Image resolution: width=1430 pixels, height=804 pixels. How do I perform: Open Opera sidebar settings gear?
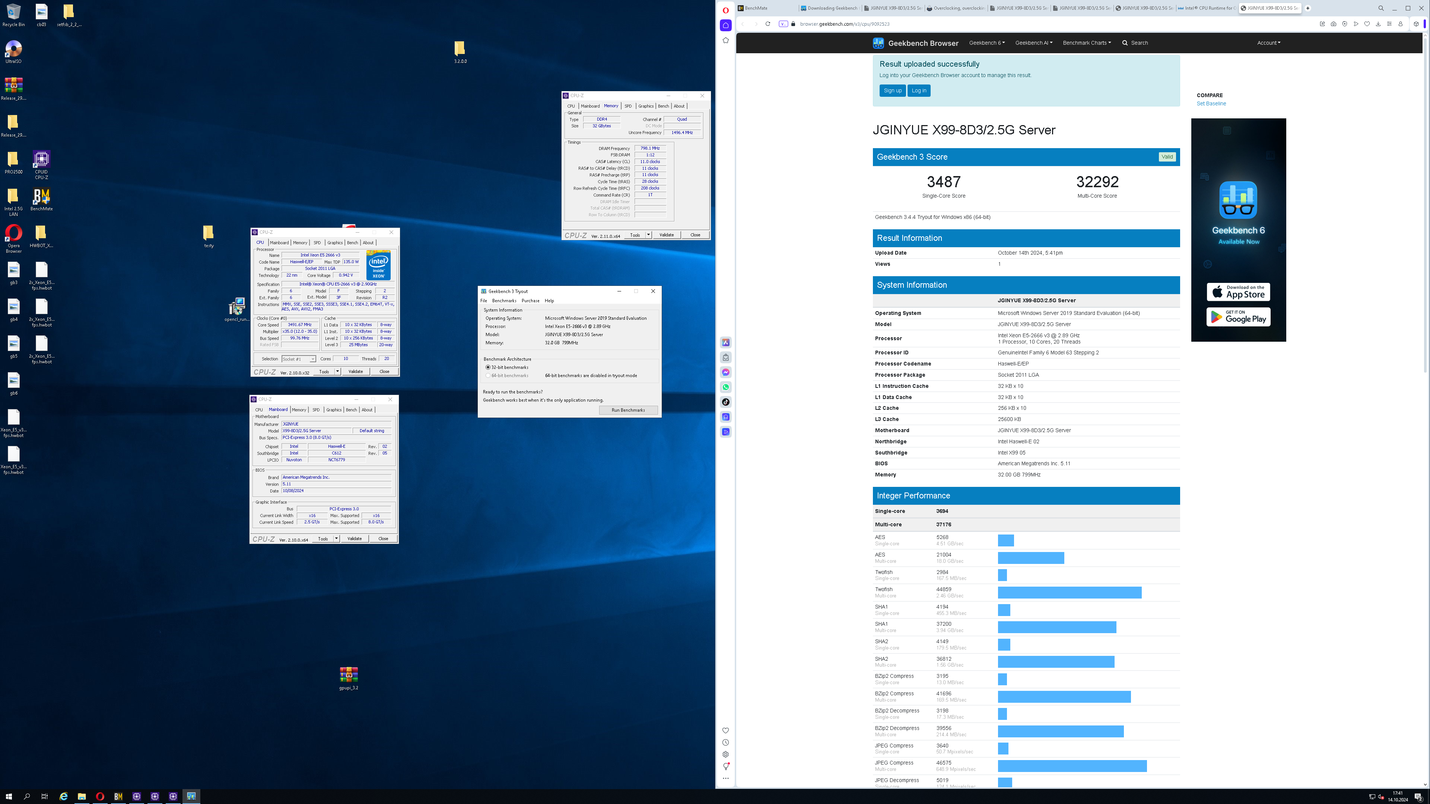click(x=725, y=754)
